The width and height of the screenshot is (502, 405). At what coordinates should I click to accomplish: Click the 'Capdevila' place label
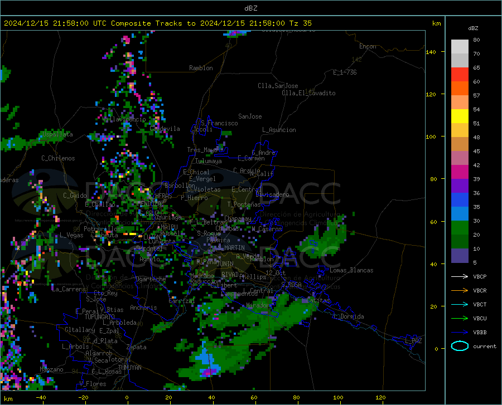165,129
